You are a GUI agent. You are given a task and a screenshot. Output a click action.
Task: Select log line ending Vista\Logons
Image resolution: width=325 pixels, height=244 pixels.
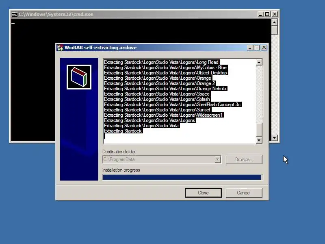pos(149,120)
